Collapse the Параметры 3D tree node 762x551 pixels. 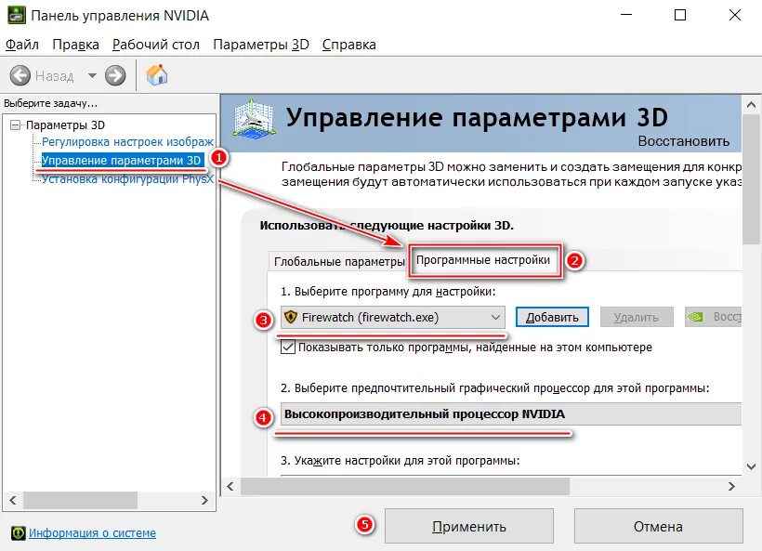[16, 125]
